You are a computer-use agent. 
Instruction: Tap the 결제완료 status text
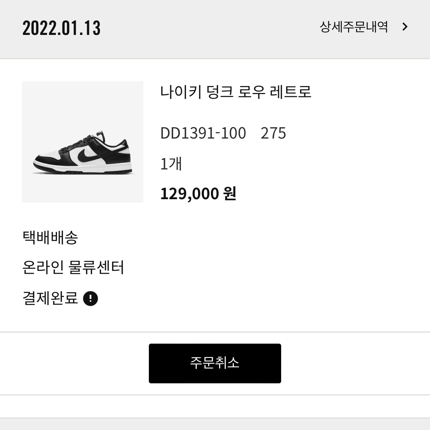50,298
